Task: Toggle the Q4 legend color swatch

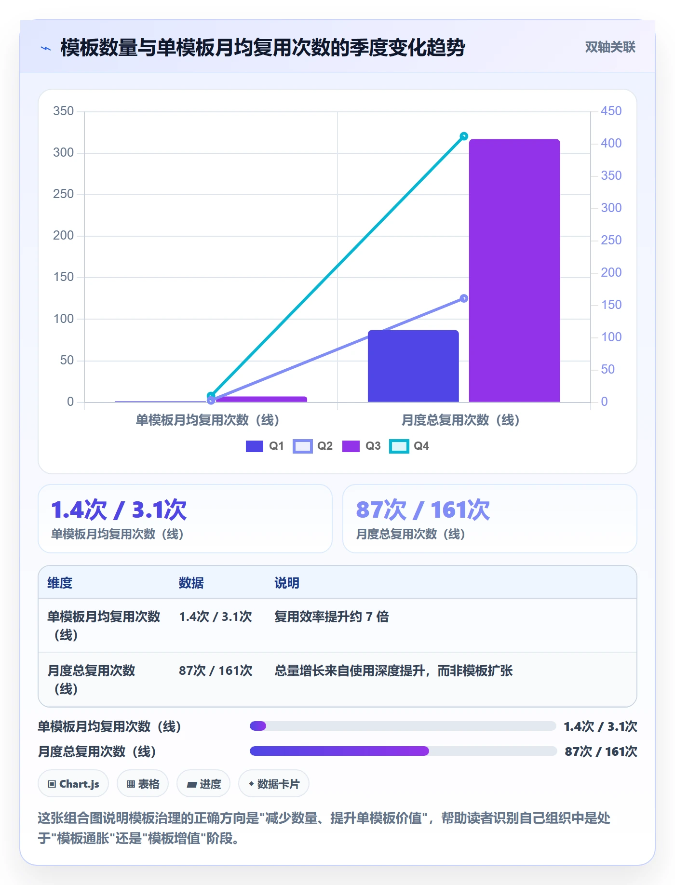Action: [x=399, y=446]
